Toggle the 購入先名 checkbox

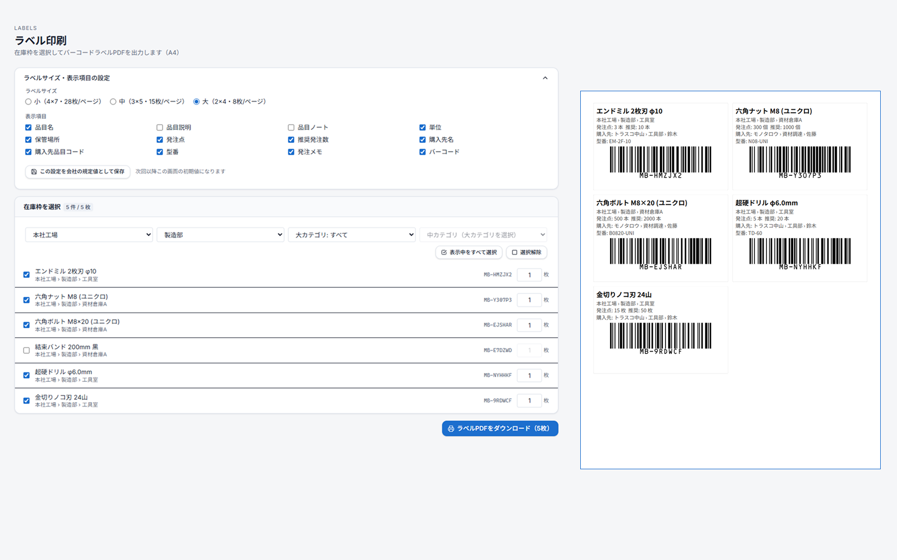[423, 140]
